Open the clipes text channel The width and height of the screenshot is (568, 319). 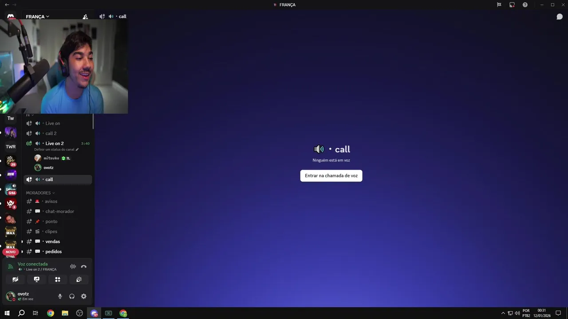[58, 231]
